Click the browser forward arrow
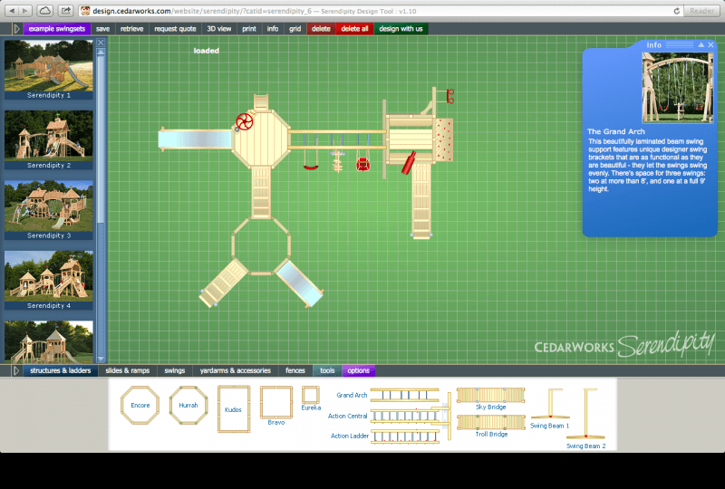 click(x=25, y=10)
